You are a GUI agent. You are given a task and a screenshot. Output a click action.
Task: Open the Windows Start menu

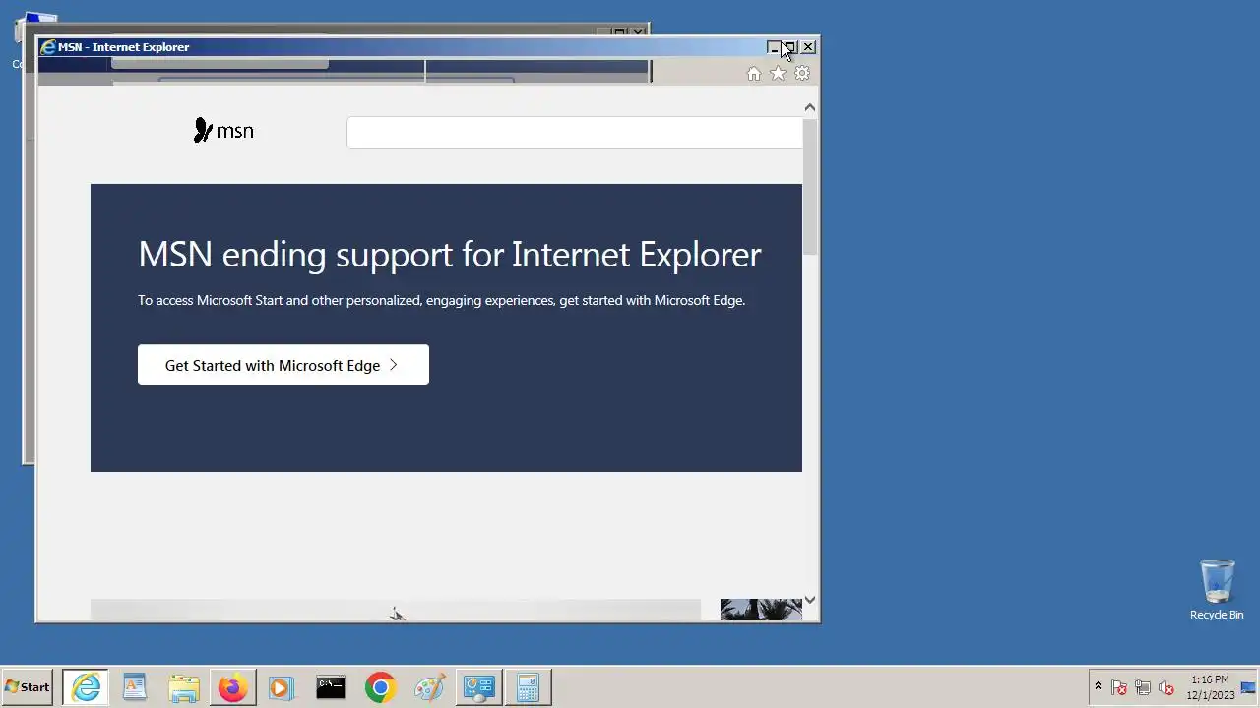click(x=28, y=687)
